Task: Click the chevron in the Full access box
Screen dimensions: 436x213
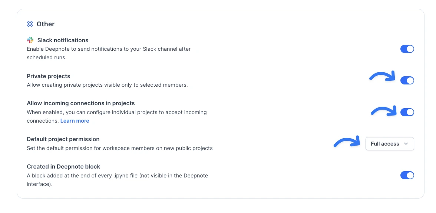Action: tap(406, 144)
